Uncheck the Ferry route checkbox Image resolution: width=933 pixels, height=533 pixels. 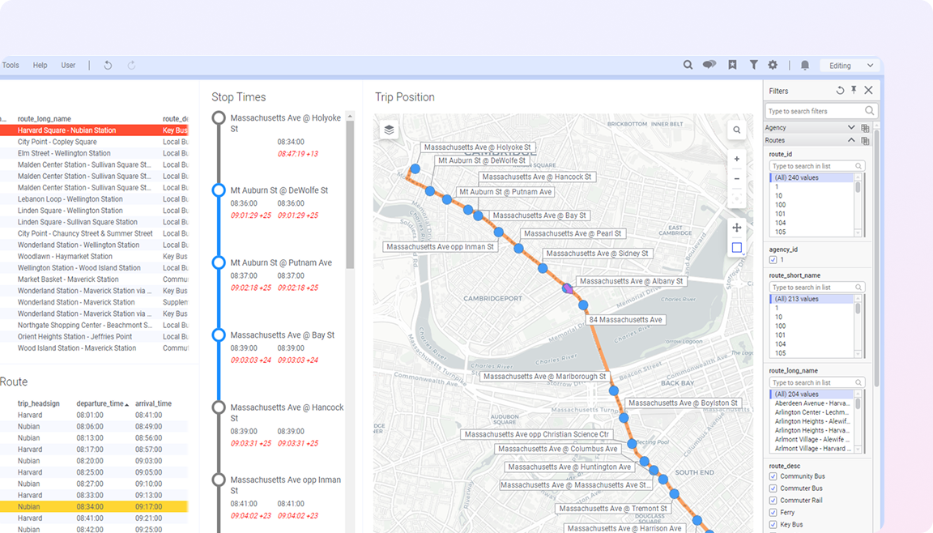coord(773,513)
